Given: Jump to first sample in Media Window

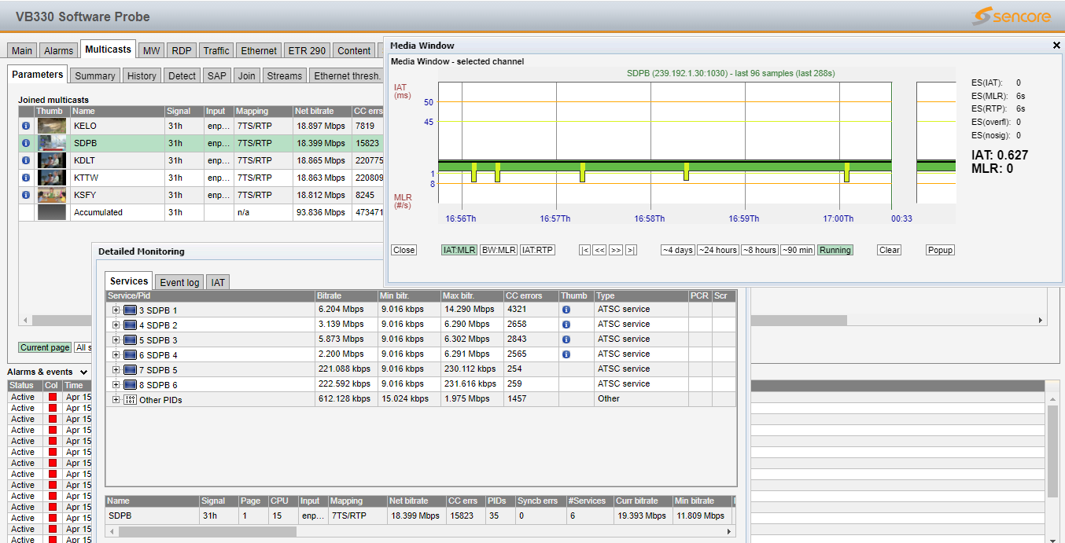Looking at the screenshot, I should (584, 250).
